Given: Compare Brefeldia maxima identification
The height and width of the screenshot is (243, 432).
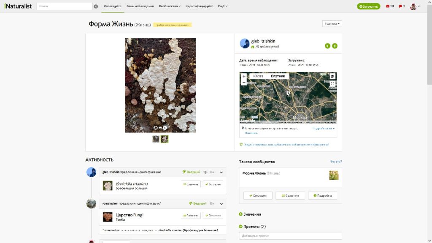Looking at the screenshot, I should click(191, 184).
